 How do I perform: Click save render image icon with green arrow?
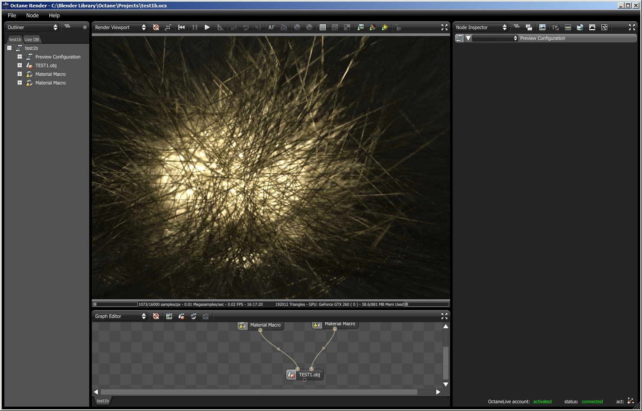360,27
